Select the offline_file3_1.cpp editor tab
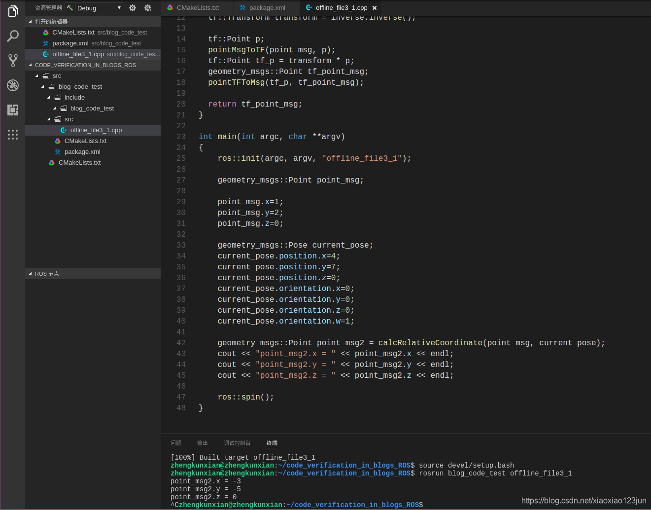 point(341,7)
